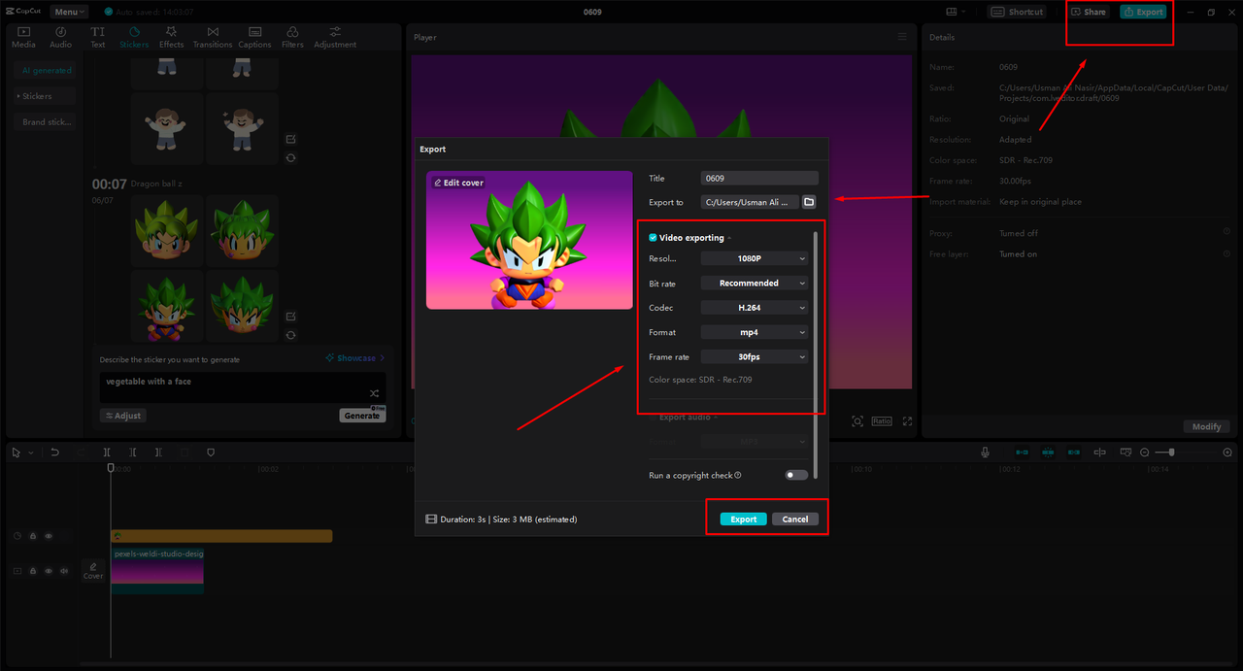1243x671 pixels.
Task: Enter player fullscreen mode
Action: [907, 421]
